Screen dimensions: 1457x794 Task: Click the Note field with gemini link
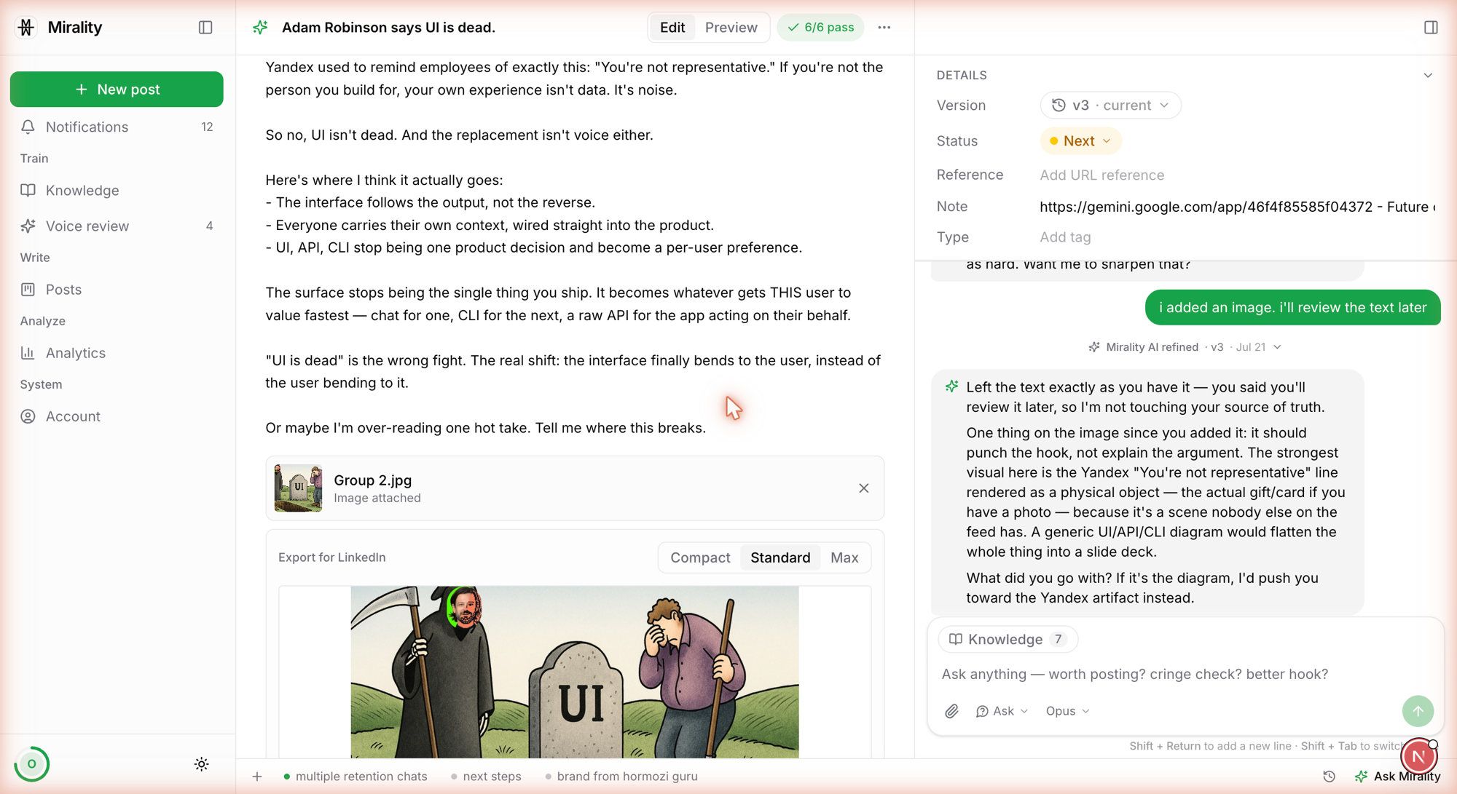[x=1237, y=207]
